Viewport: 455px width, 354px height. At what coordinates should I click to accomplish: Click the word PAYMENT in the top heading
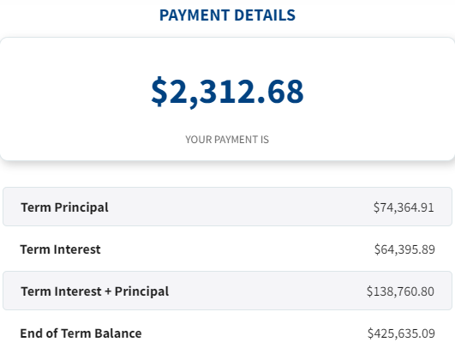point(195,15)
